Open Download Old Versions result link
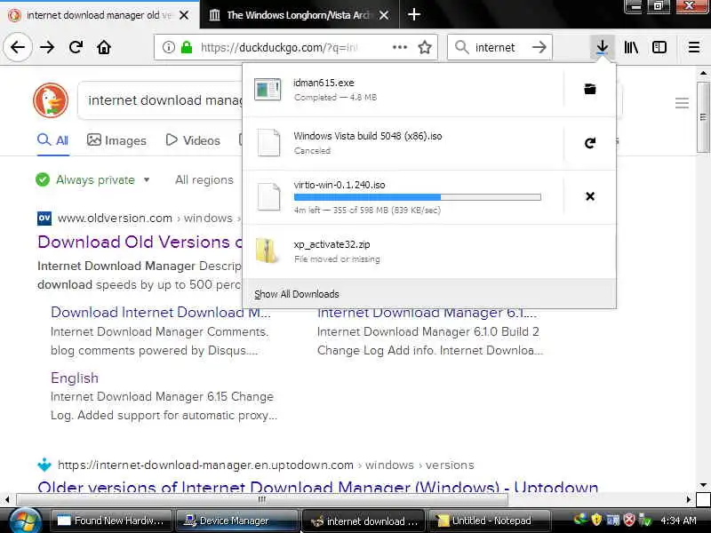711x533 pixels. pos(140,242)
